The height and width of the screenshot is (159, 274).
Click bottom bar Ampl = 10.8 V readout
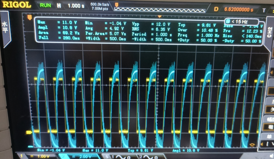pyautogui.click(x=185, y=150)
